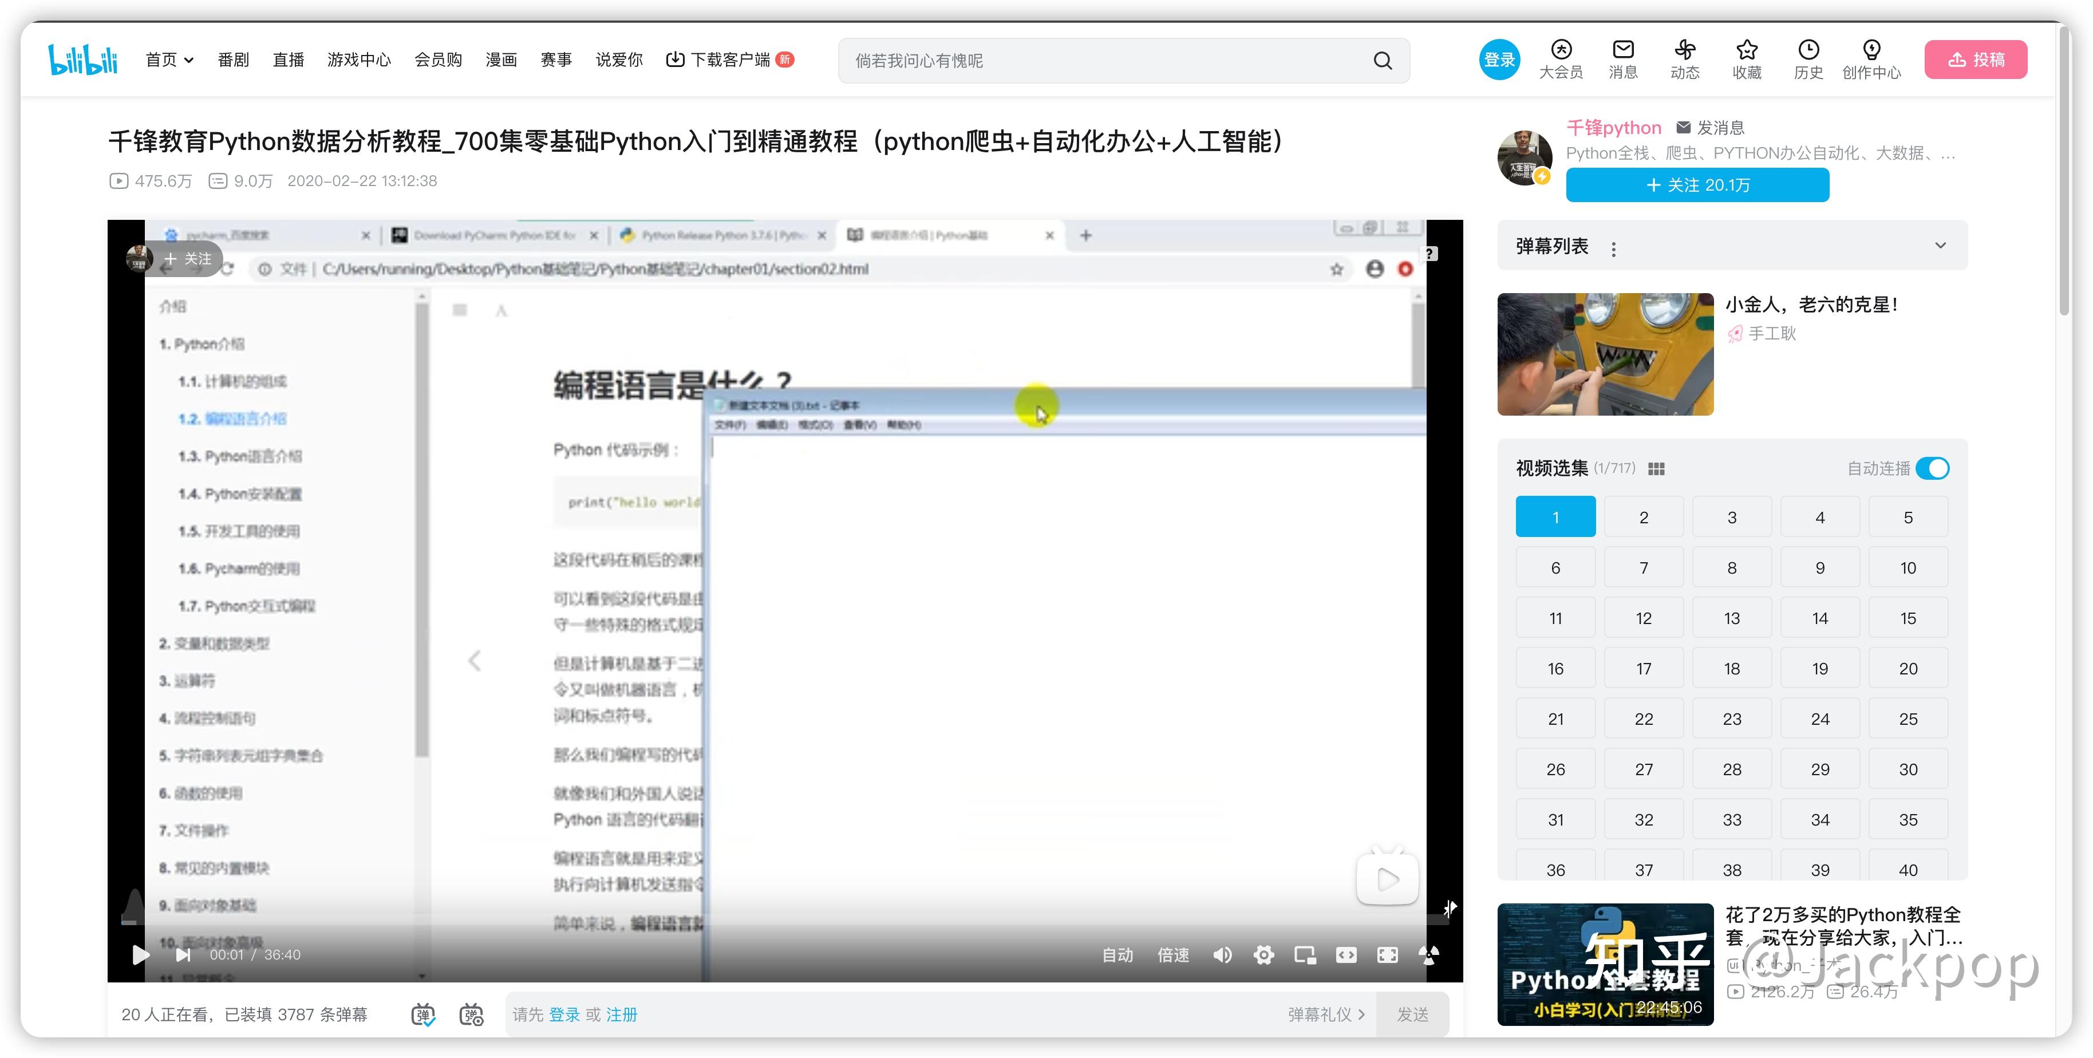This screenshot has height=1058, width=2093.
Task: Open danmaku settings icon beside toggle
Action: [x=471, y=1014]
